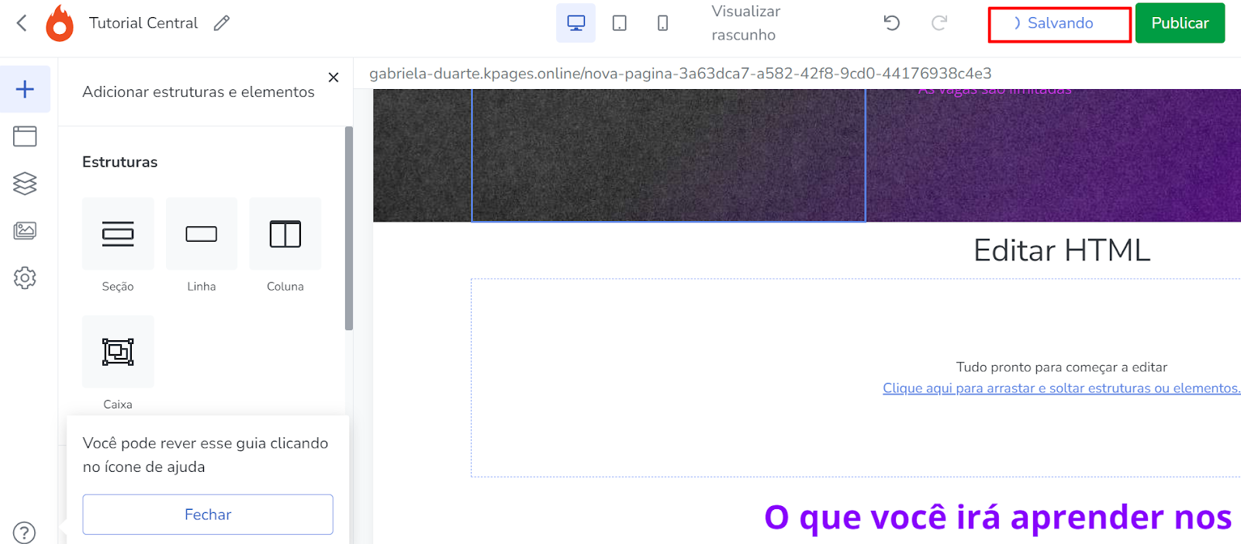This screenshot has width=1241, height=544.
Task: Close the add structures panel
Action: (x=334, y=77)
